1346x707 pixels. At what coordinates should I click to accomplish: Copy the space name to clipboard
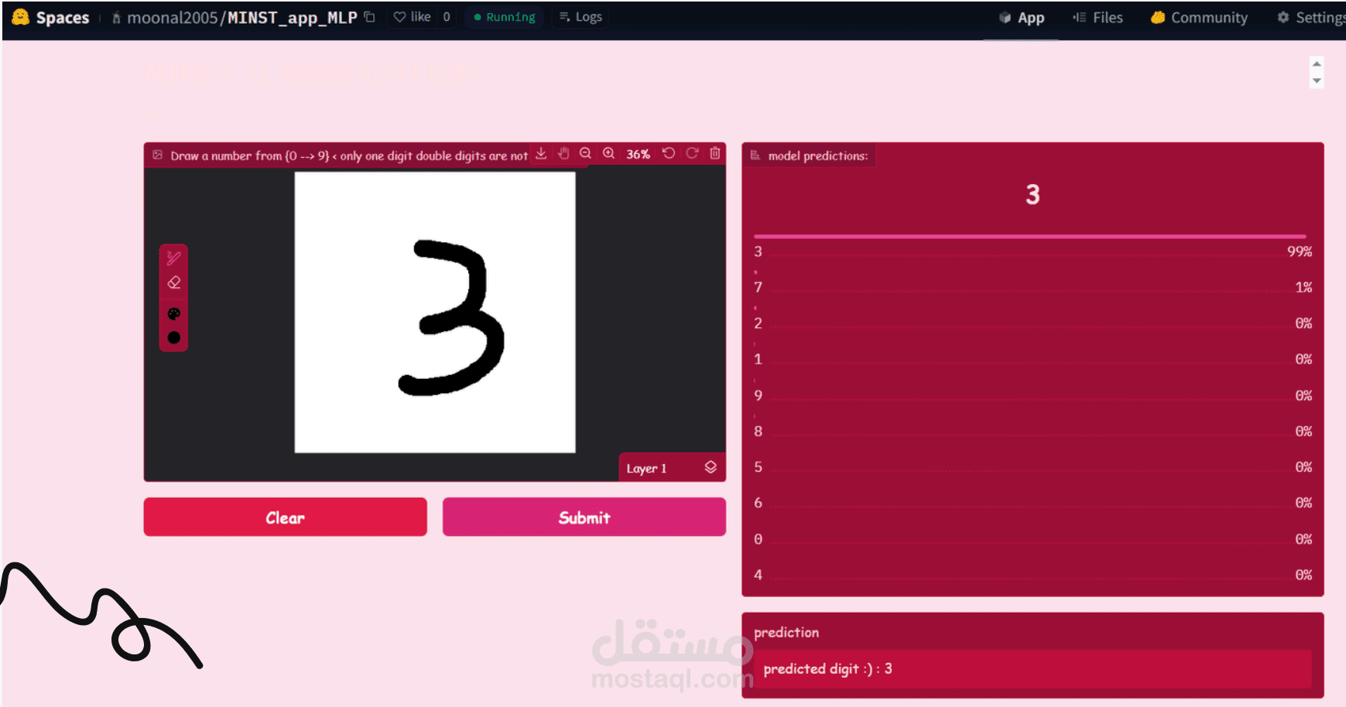click(x=370, y=17)
